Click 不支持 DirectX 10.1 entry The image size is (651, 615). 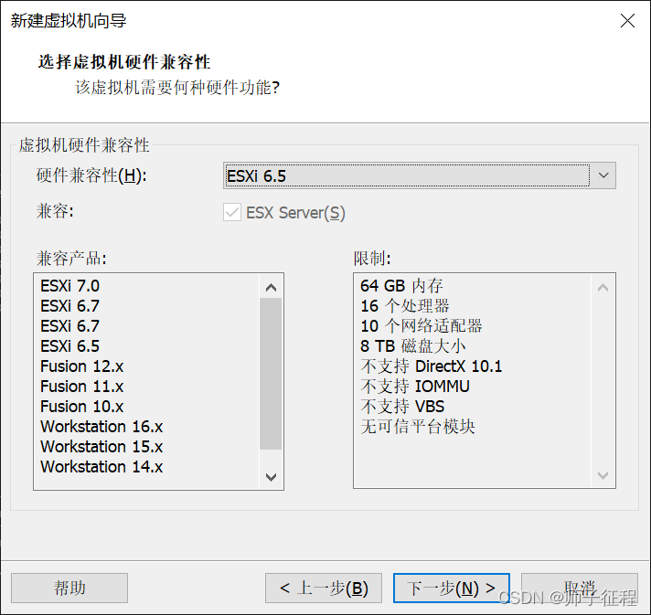click(x=432, y=366)
